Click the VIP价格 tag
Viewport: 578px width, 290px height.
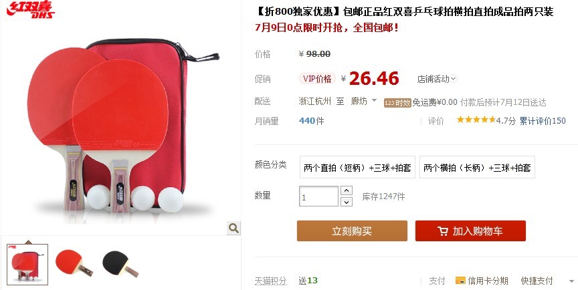tap(317, 78)
